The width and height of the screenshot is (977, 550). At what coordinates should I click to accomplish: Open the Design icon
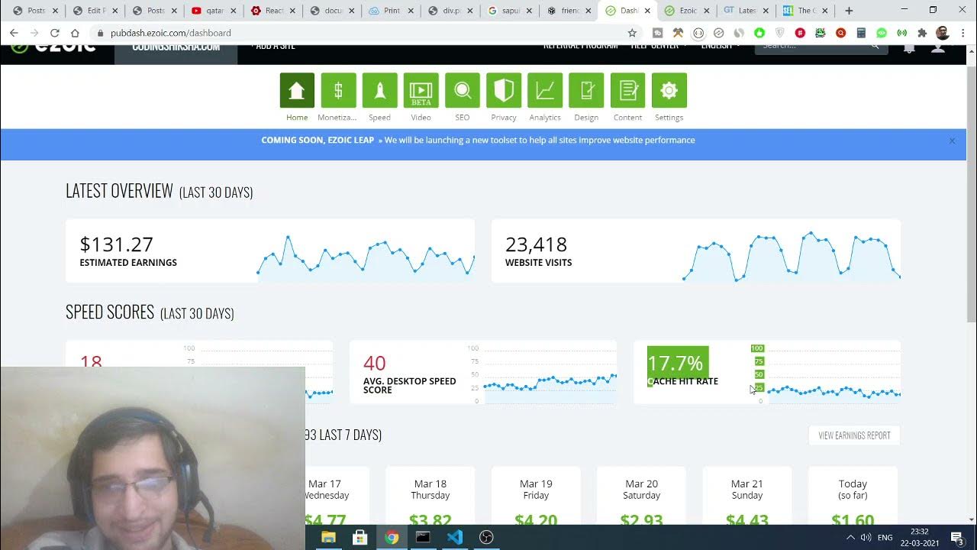585,91
